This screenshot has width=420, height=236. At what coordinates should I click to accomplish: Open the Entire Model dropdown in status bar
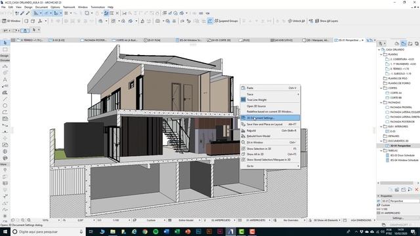[187, 220]
